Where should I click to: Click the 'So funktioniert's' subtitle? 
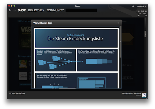(x=75, y=35)
